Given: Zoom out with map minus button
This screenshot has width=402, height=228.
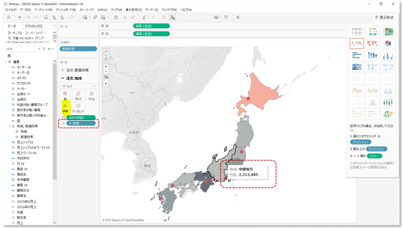Looking at the screenshot, I should pos(106,72).
